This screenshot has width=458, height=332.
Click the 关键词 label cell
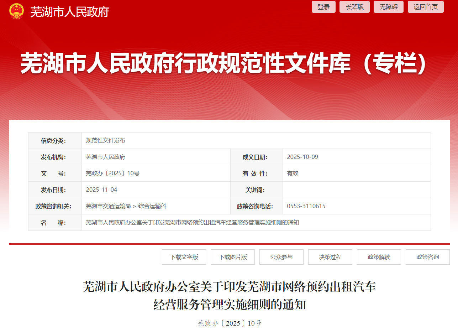click(257, 190)
